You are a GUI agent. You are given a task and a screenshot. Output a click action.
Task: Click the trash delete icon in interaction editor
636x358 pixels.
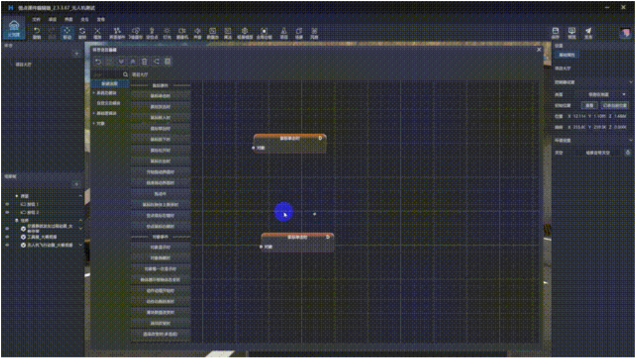(144, 61)
